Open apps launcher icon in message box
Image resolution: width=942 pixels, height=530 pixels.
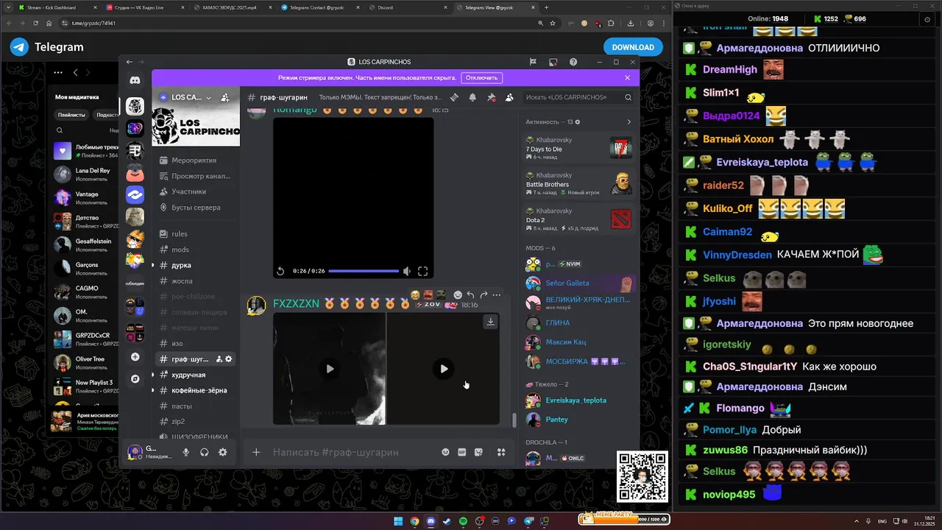point(501,452)
